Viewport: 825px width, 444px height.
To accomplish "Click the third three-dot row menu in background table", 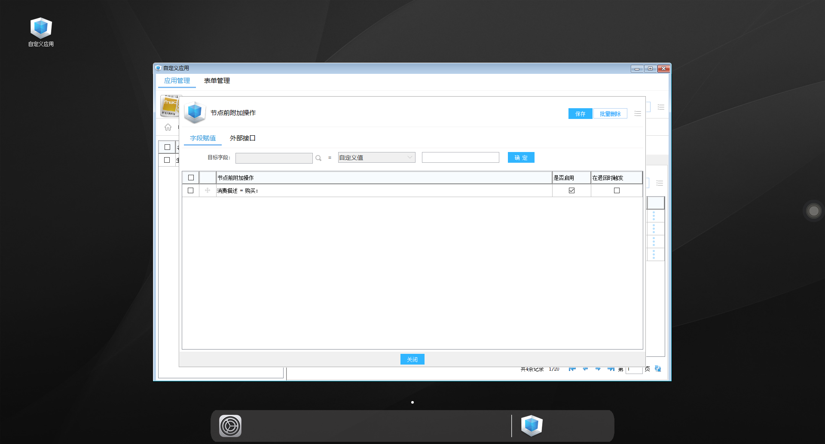I will (654, 241).
